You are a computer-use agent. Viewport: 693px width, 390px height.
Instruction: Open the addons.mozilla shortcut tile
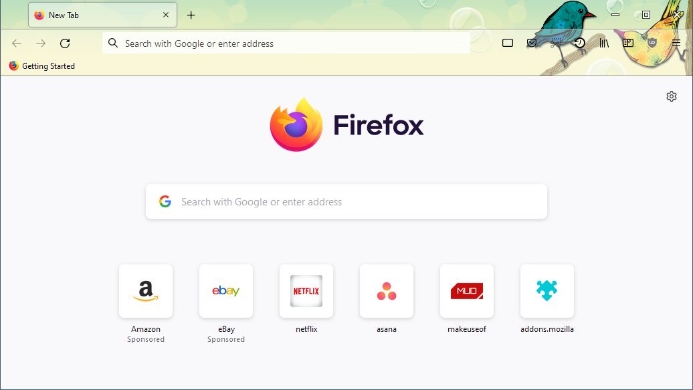[547, 291]
